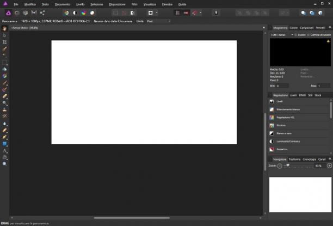Open the Tutti i canali dropdown
333x226 pixels.
282,35
